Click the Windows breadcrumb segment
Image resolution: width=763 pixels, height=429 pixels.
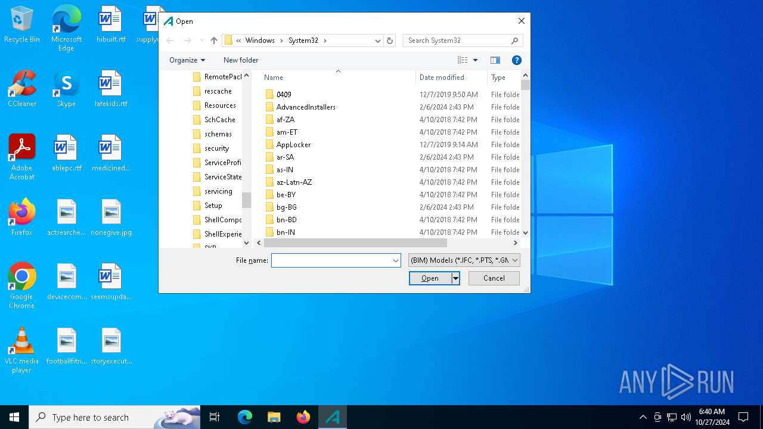(260, 41)
